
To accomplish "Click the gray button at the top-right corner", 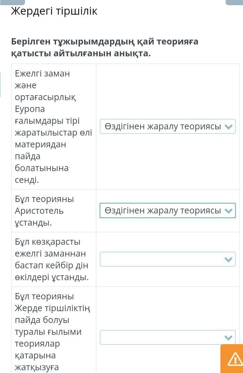I will [x=234, y=2].
